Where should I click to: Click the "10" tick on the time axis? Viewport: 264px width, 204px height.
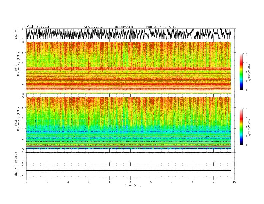(234, 182)
